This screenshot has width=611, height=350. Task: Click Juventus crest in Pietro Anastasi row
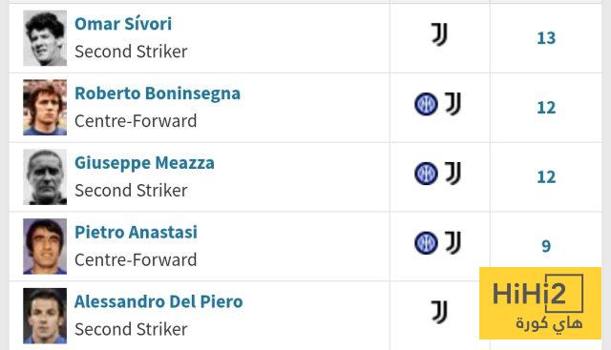tap(453, 242)
